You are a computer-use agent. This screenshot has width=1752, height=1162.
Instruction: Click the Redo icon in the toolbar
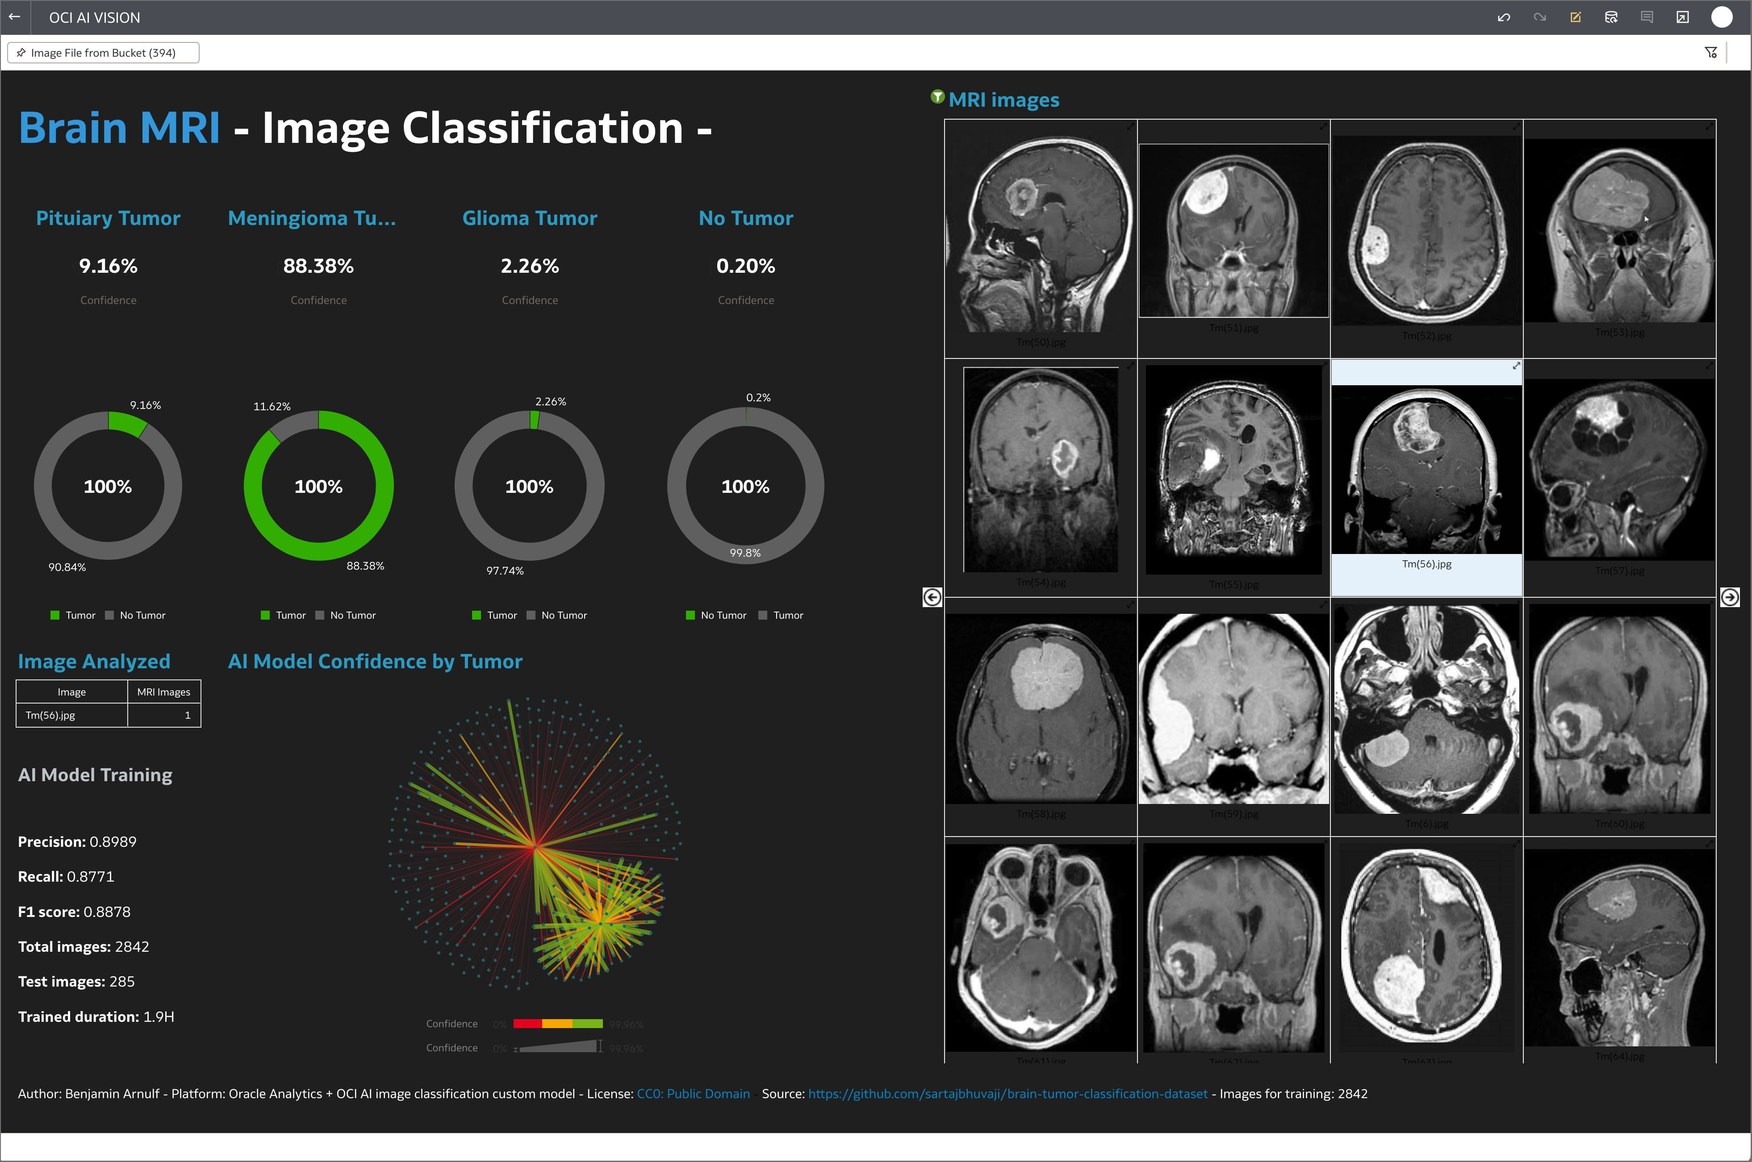click(x=1540, y=17)
